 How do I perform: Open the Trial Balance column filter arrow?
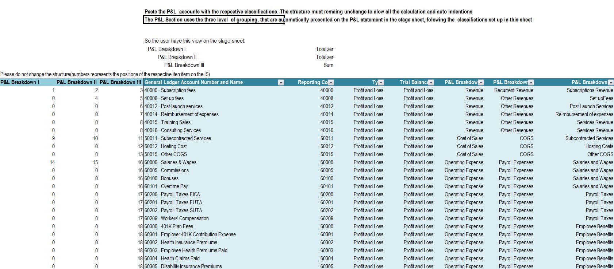click(431, 83)
